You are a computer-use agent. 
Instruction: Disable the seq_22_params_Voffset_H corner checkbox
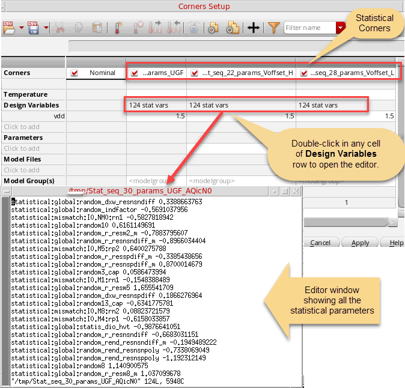[x=194, y=73]
